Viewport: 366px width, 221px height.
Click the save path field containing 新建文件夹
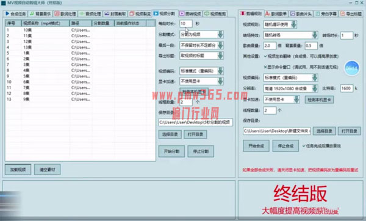276,131
